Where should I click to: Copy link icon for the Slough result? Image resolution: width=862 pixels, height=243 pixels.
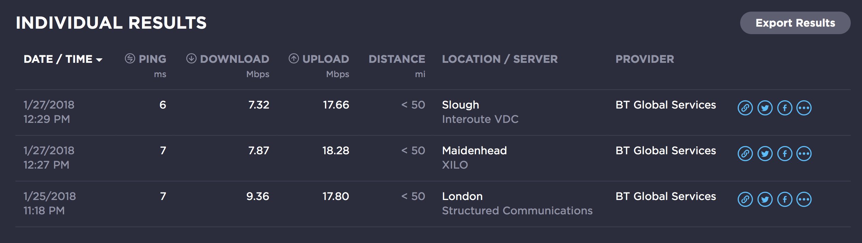745,108
